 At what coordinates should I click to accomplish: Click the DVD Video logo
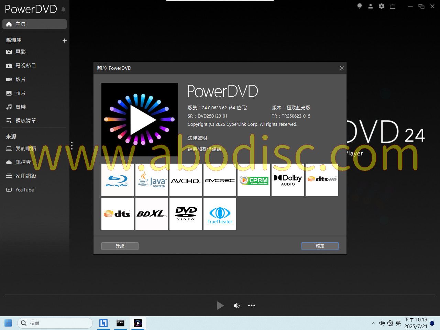[186, 214]
